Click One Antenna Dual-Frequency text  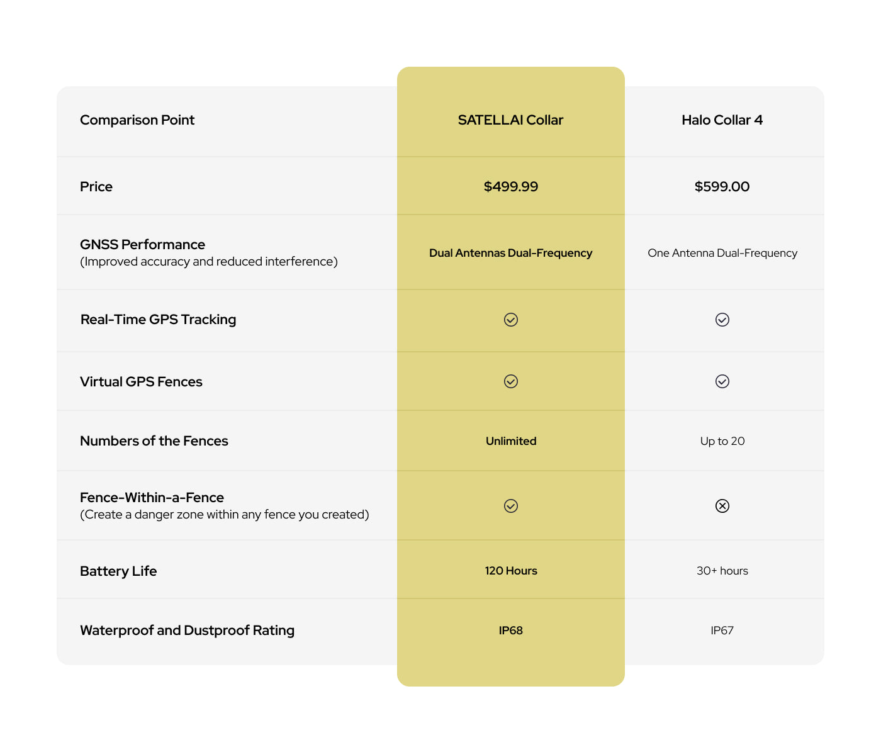(722, 253)
